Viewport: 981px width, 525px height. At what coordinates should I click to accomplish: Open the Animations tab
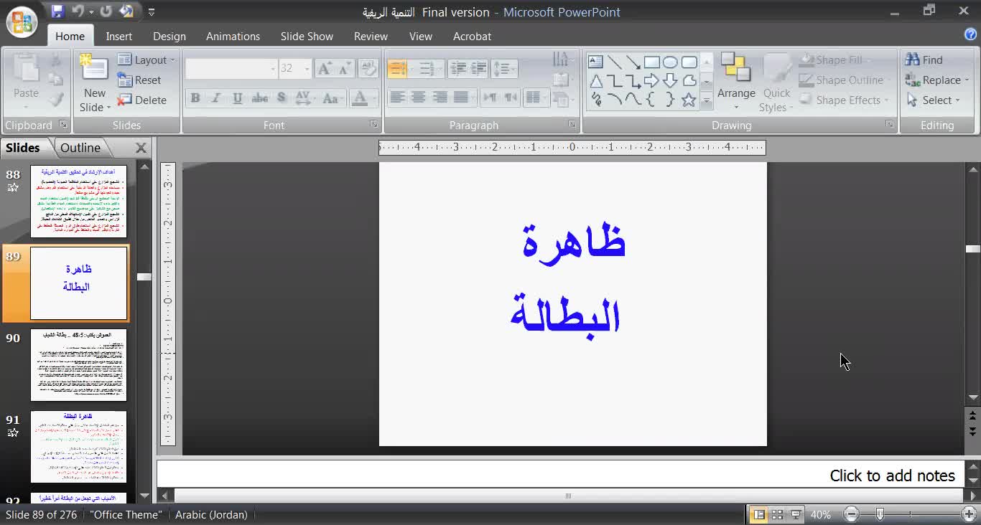pos(233,36)
